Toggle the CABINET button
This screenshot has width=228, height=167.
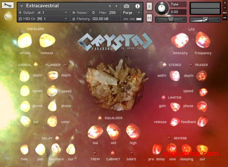point(113,153)
